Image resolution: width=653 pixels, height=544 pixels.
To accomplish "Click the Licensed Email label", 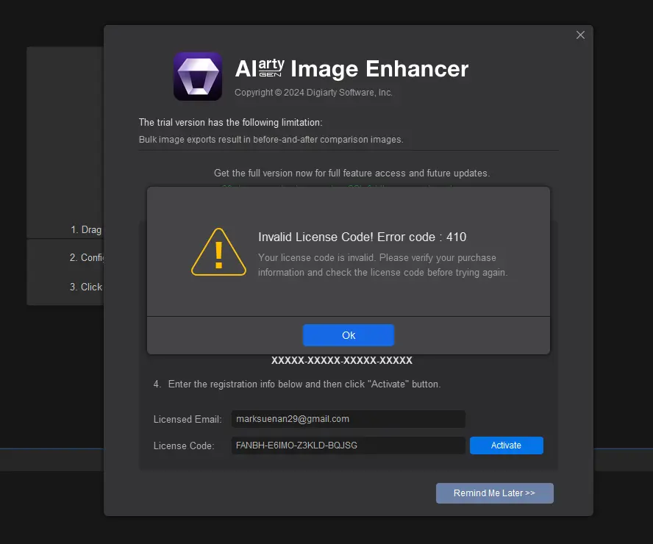I will tap(188, 419).
